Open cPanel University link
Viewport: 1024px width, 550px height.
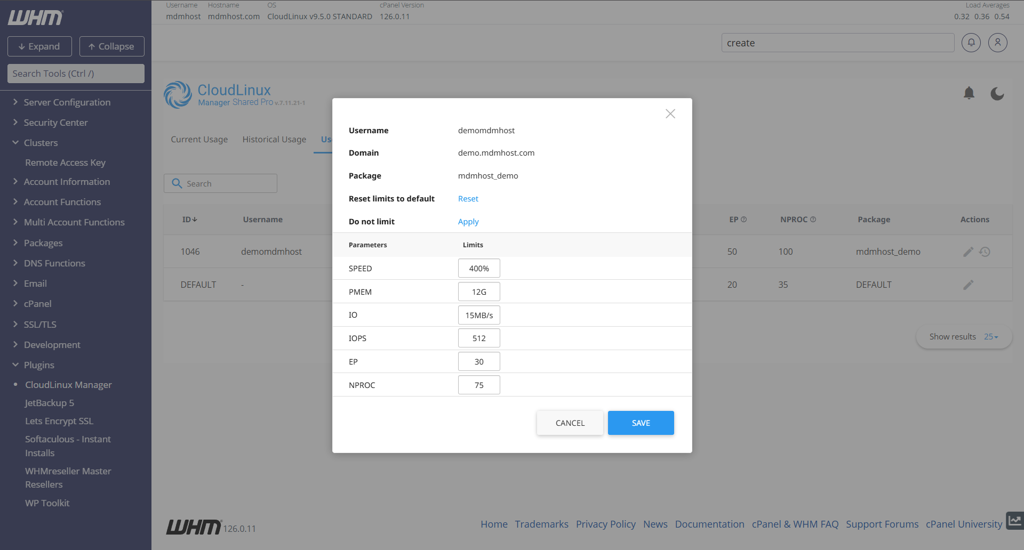click(x=964, y=524)
